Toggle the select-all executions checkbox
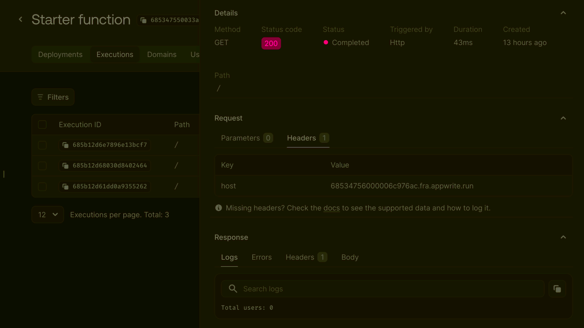The height and width of the screenshot is (328, 584). pyautogui.click(x=42, y=124)
